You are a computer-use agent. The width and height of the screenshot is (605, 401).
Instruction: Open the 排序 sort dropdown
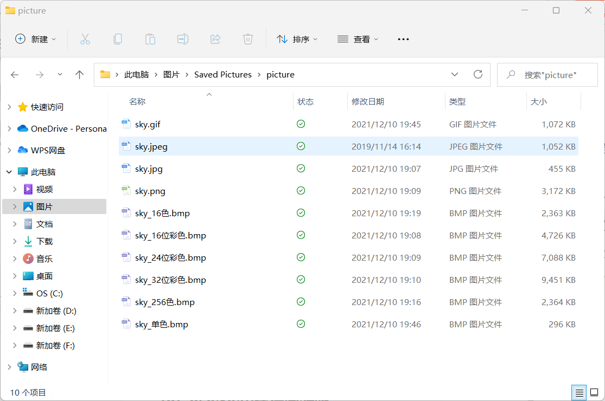click(297, 39)
